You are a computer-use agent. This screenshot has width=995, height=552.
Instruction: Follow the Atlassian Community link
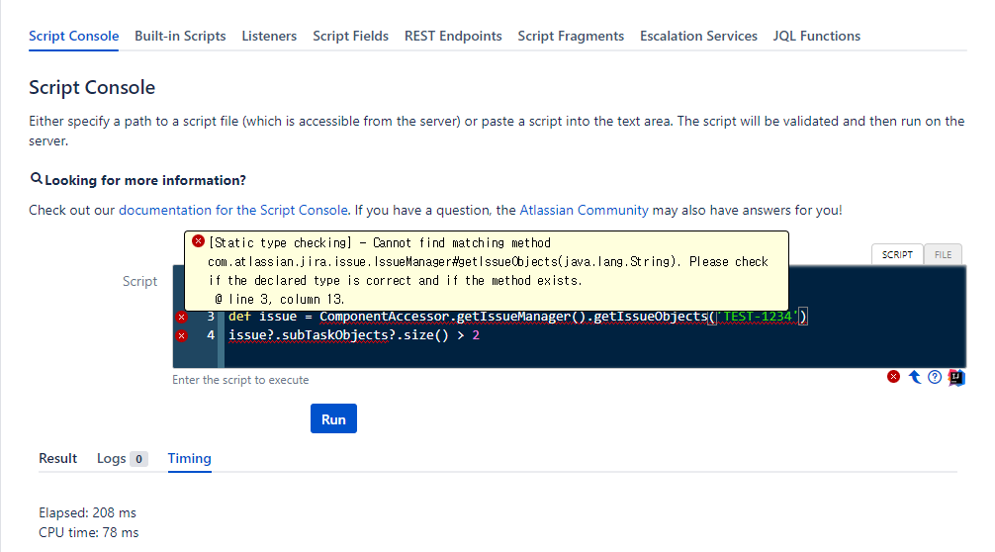[584, 210]
